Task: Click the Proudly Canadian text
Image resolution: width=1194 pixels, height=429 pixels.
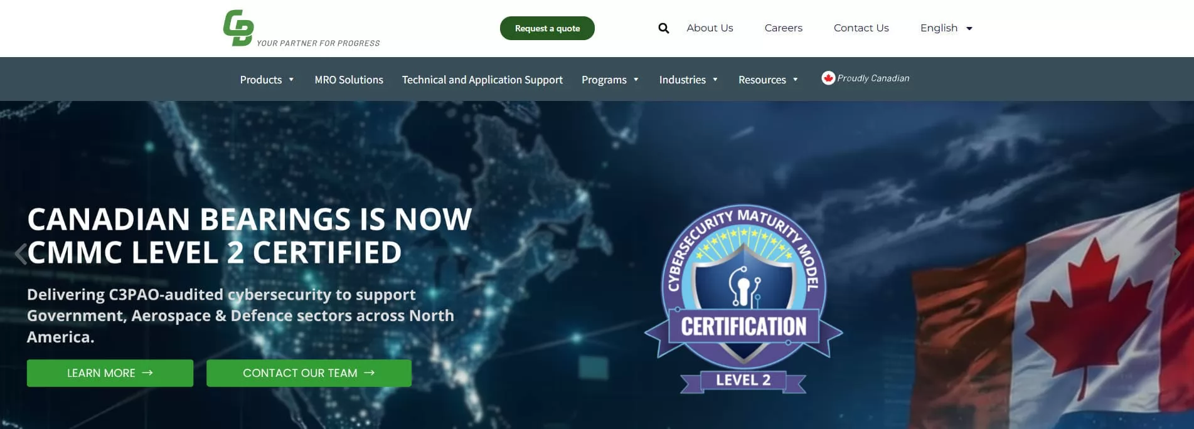Action: coord(873,78)
